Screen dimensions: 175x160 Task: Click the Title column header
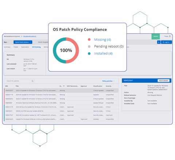tap(17, 86)
